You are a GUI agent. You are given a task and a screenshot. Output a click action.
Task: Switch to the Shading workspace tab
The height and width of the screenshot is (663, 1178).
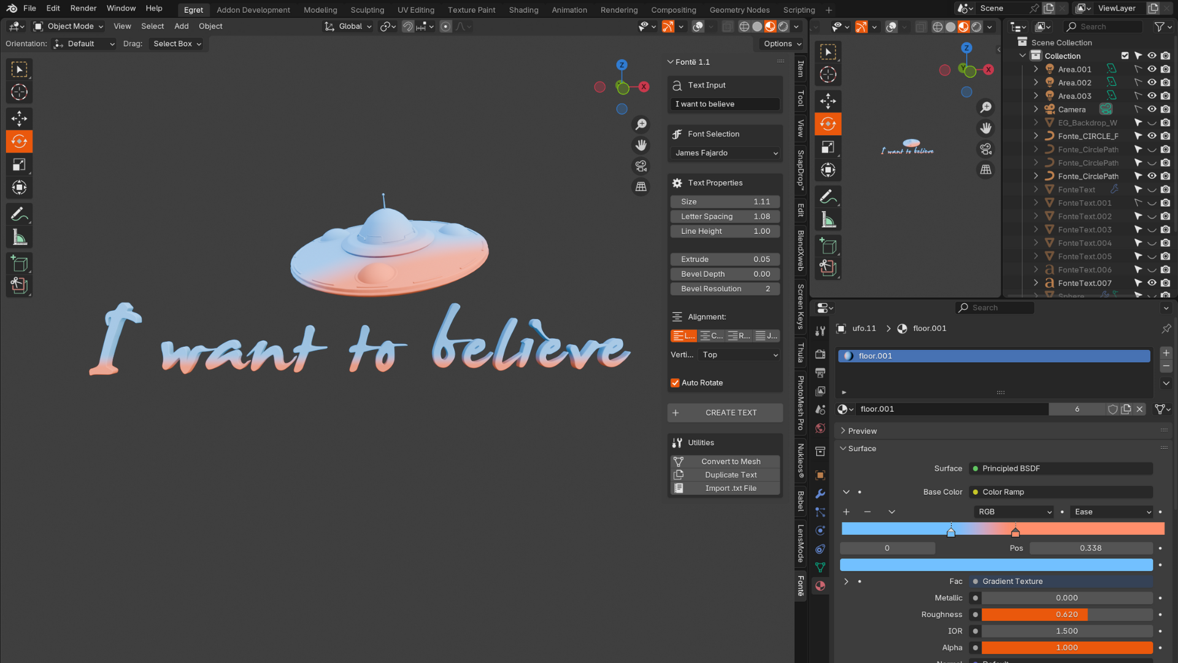pyautogui.click(x=523, y=10)
